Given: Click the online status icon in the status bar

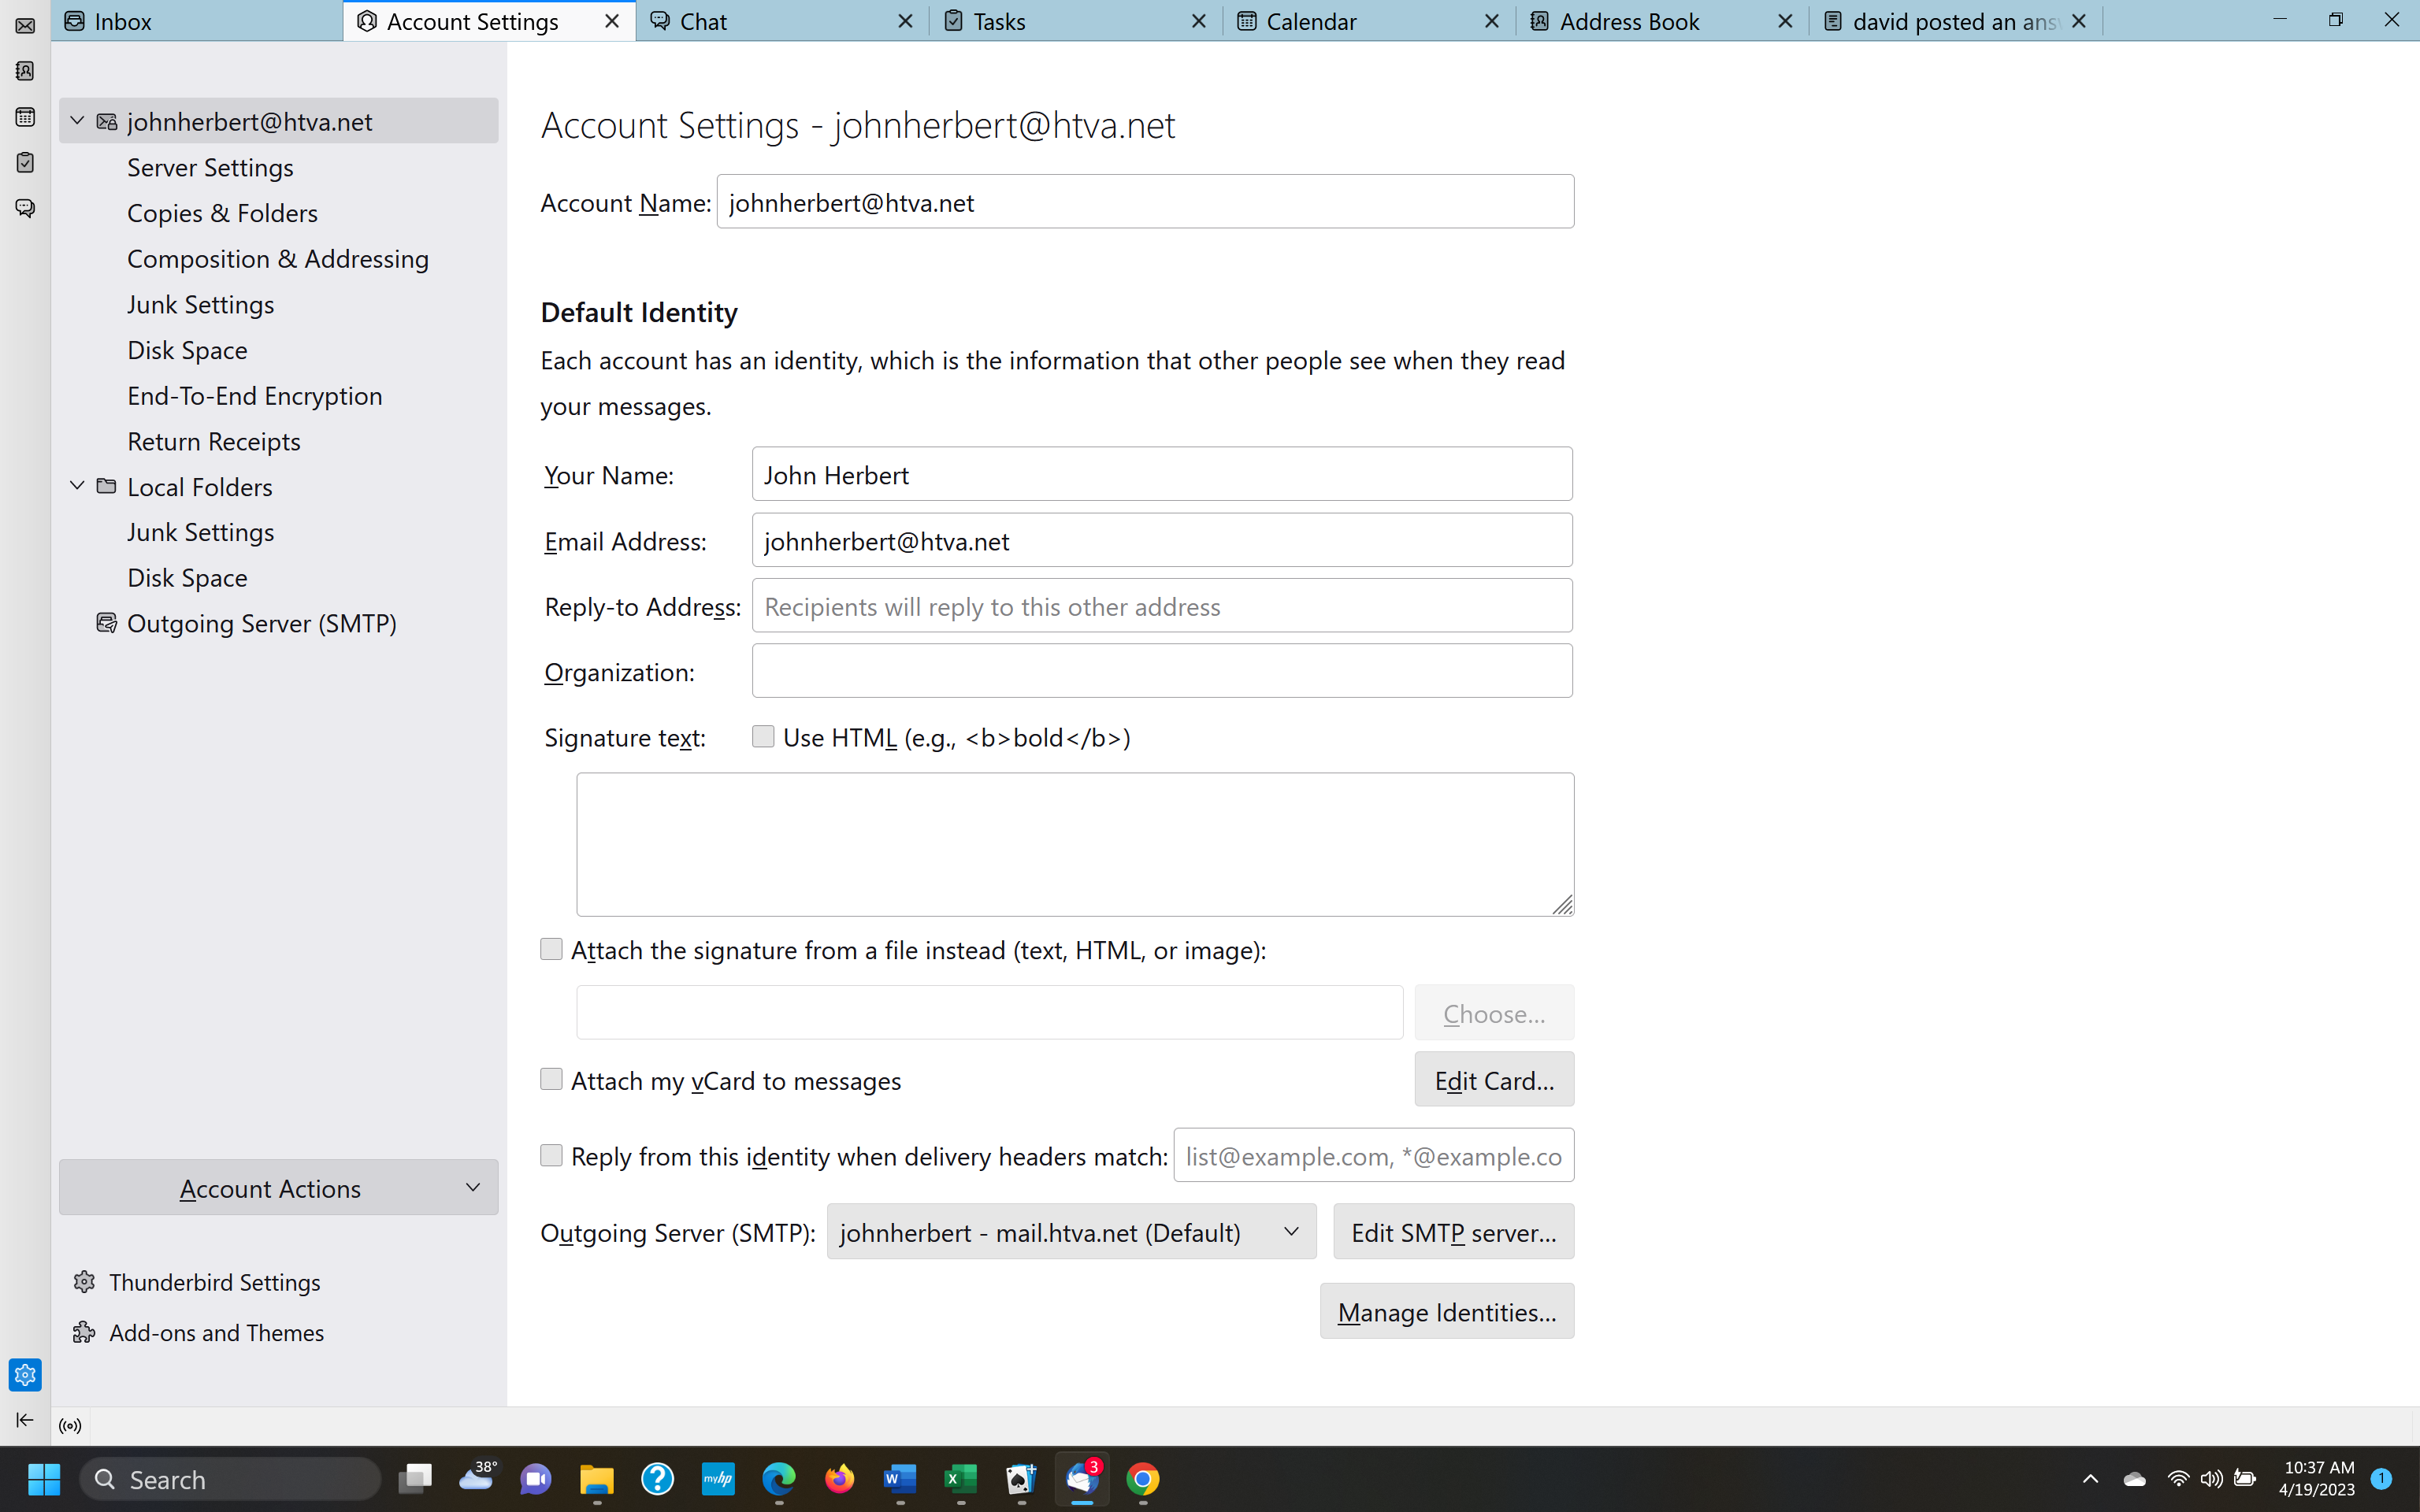Looking at the screenshot, I should 70,1426.
